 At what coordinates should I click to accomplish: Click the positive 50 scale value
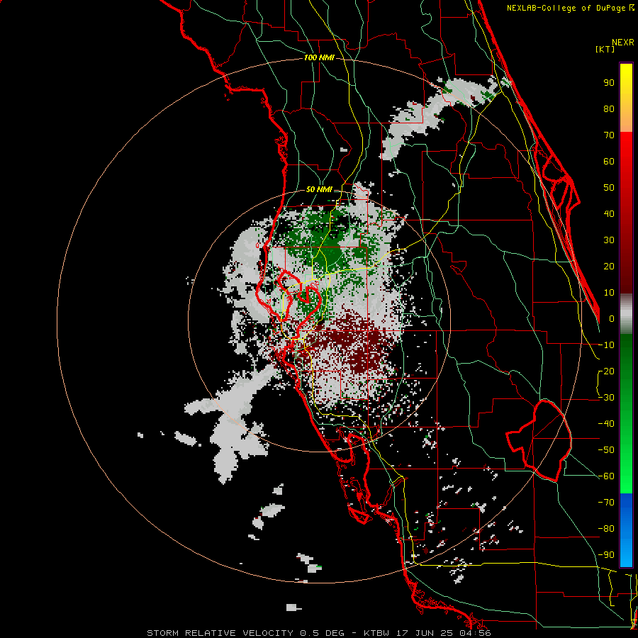(x=609, y=188)
